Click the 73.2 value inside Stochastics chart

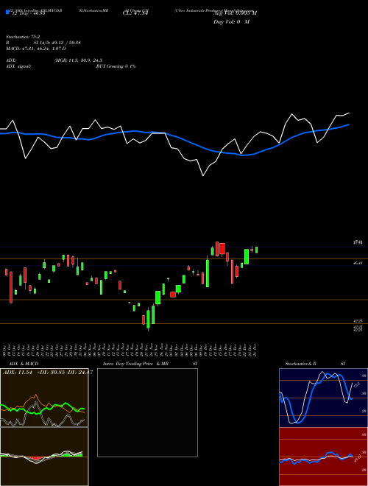(x=356, y=384)
